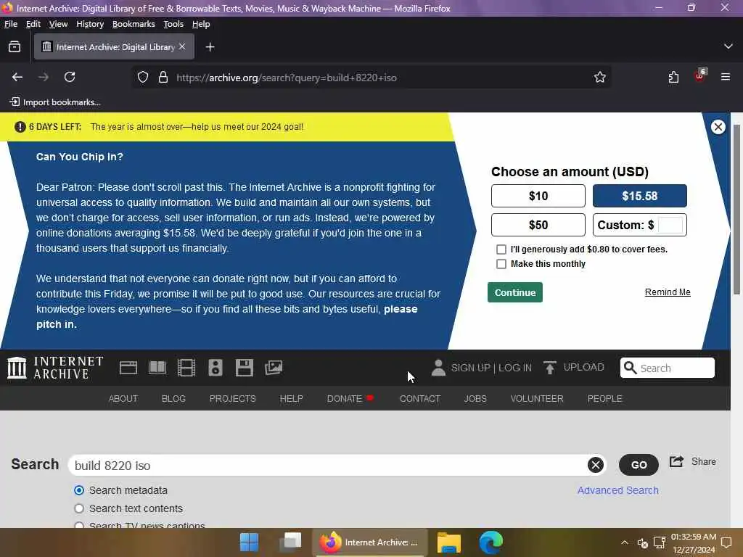This screenshot has width=743, height=557.
Task: Click the Remind Me link
Action: coord(668,292)
